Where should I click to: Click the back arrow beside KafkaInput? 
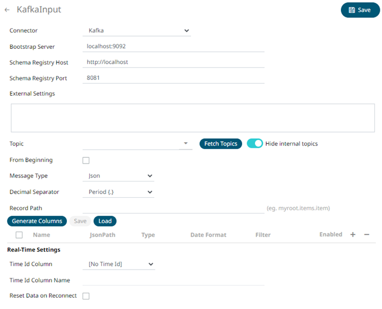pyautogui.click(x=7, y=10)
